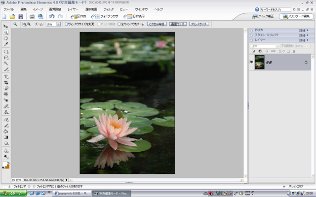Select the Gradient tool
316x197 pixels.
point(6,137)
